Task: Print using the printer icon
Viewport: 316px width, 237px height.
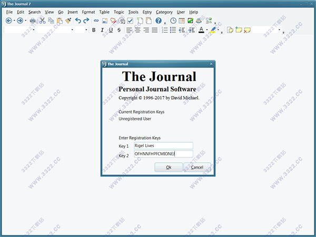Action: tap(33, 21)
